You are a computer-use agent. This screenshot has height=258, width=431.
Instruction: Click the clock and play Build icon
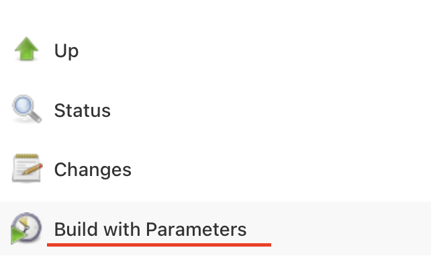pos(26,228)
